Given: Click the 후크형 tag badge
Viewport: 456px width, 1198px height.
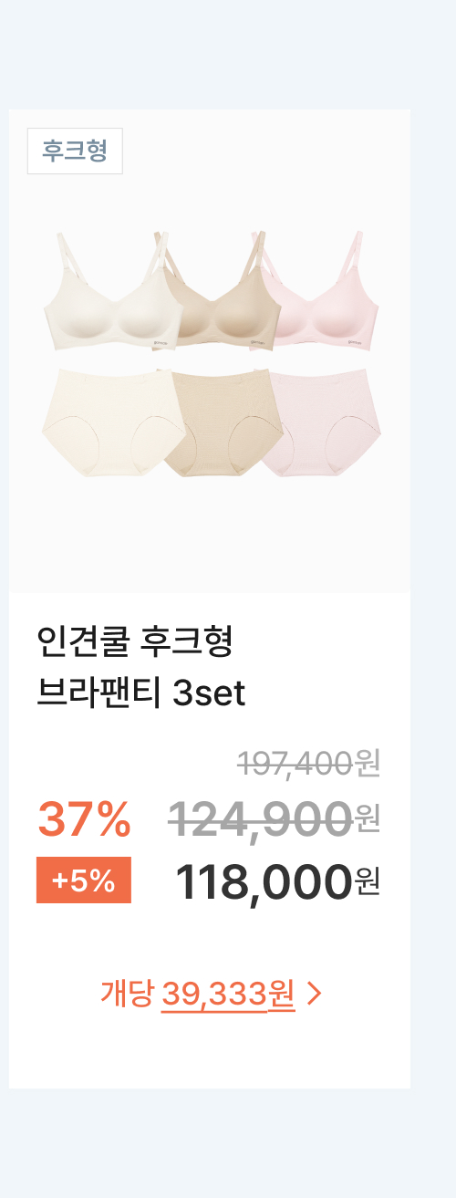Looking at the screenshot, I should click(x=75, y=151).
